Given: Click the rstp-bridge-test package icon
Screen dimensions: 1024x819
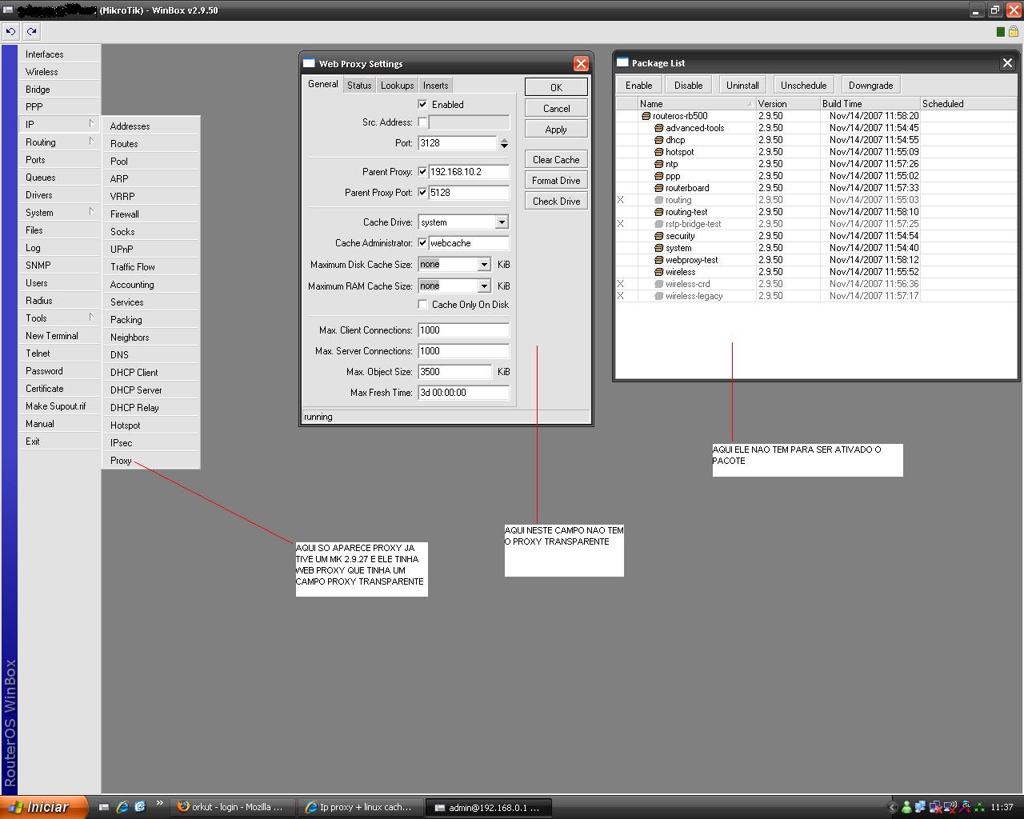Looking at the screenshot, I should click(x=659, y=224).
